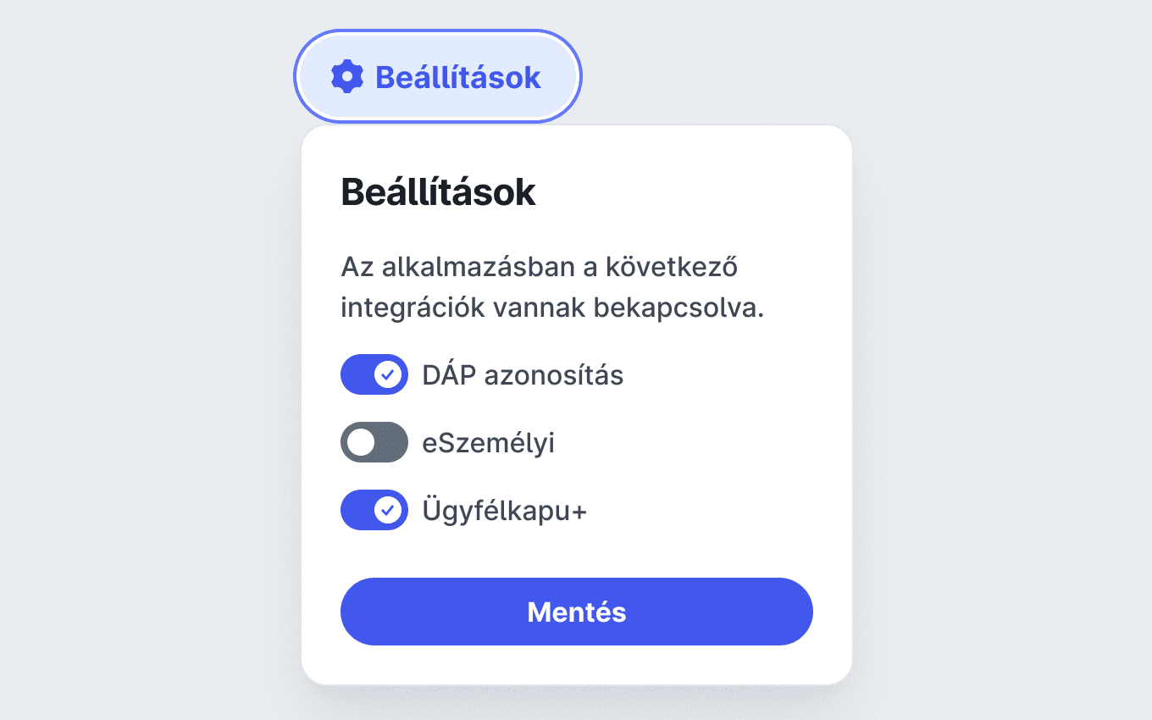
Task: Click the white knob of eSzemélyi switch
Action: [x=361, y=442]
